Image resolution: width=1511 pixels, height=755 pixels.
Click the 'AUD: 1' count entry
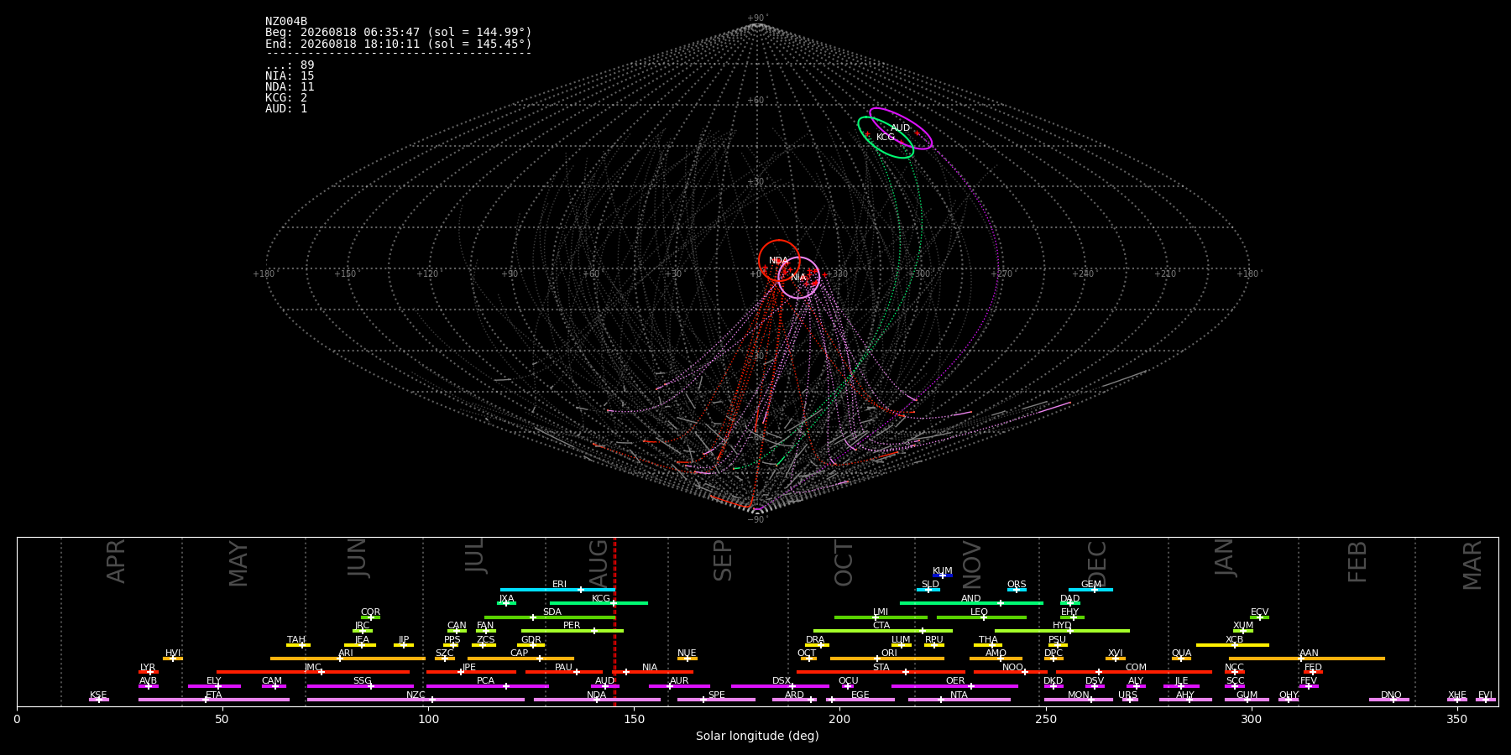coord(286,109)
